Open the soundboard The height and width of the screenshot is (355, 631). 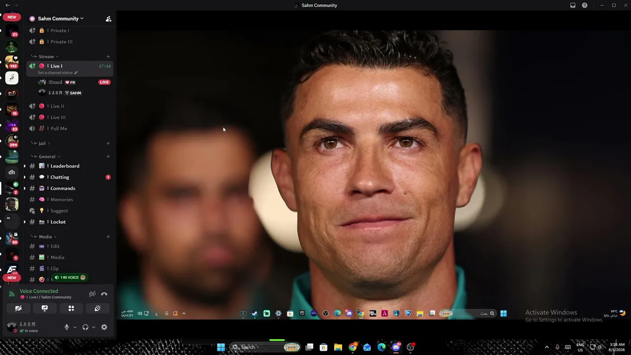click(x=98, y=309)
